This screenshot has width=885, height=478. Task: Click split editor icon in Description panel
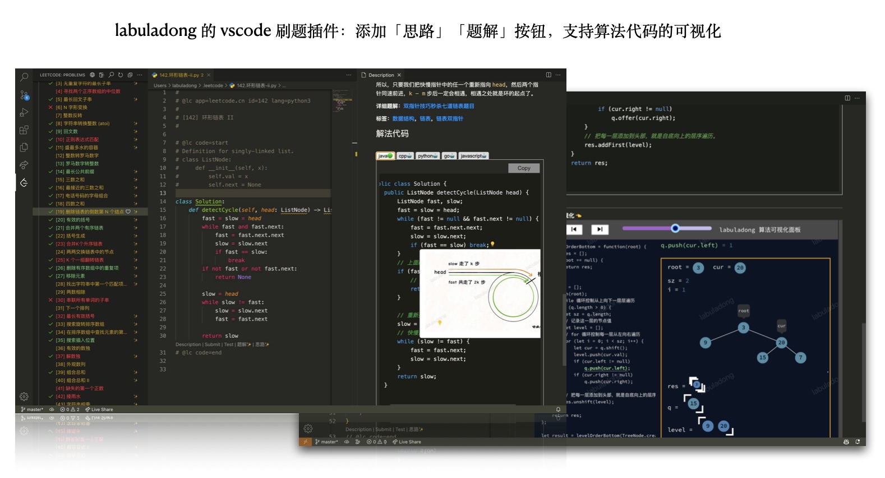(548, 75)
